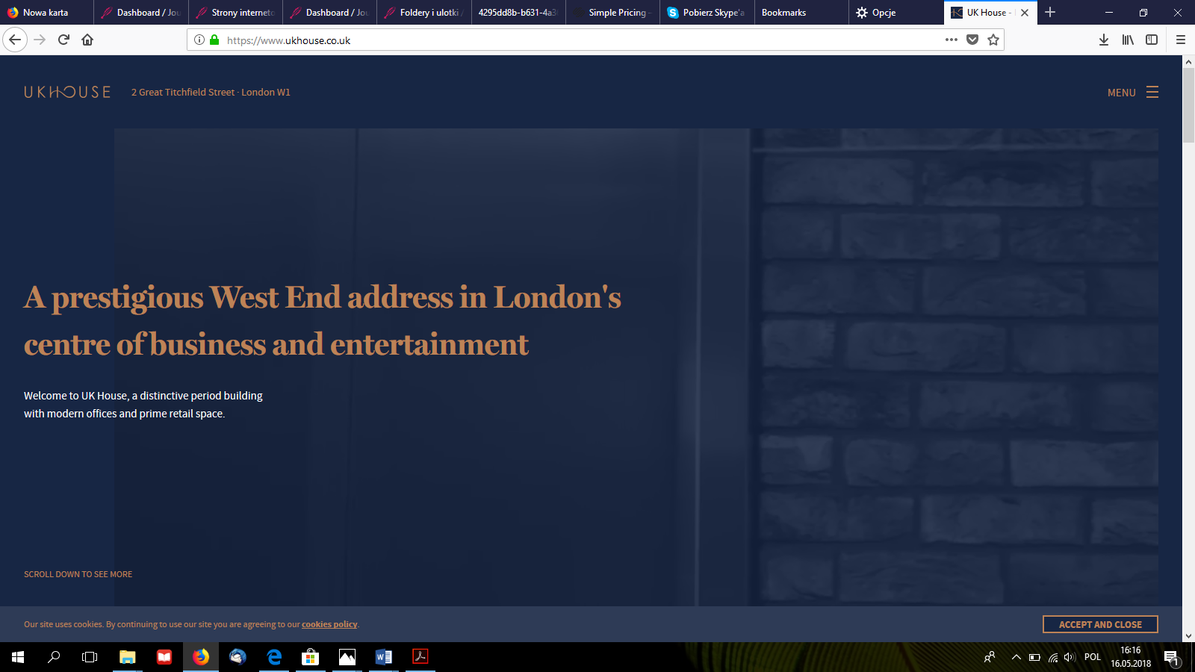Expand the hidden system tray icons
1195x672 pixels.
[1016, 657]
